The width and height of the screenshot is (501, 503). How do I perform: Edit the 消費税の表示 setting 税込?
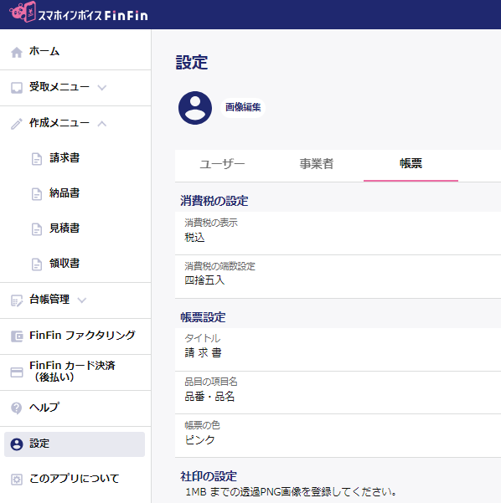pos(338,234)
